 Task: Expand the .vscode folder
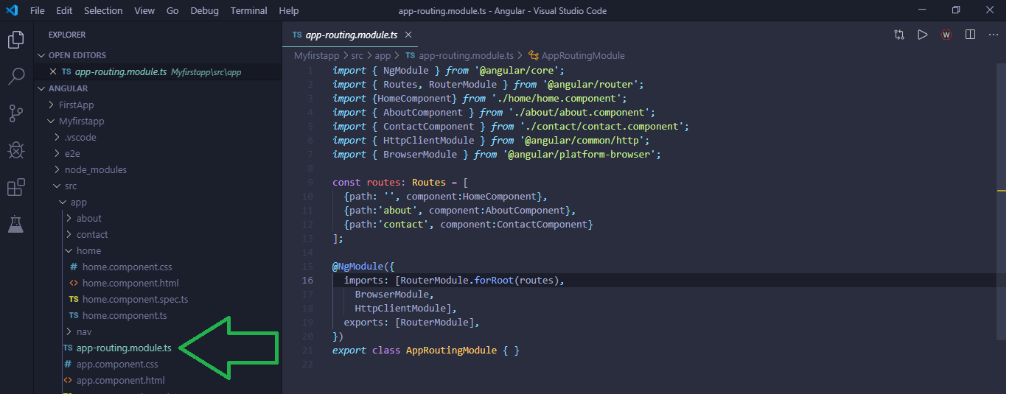pyautogui.click(x=57, y=138)
